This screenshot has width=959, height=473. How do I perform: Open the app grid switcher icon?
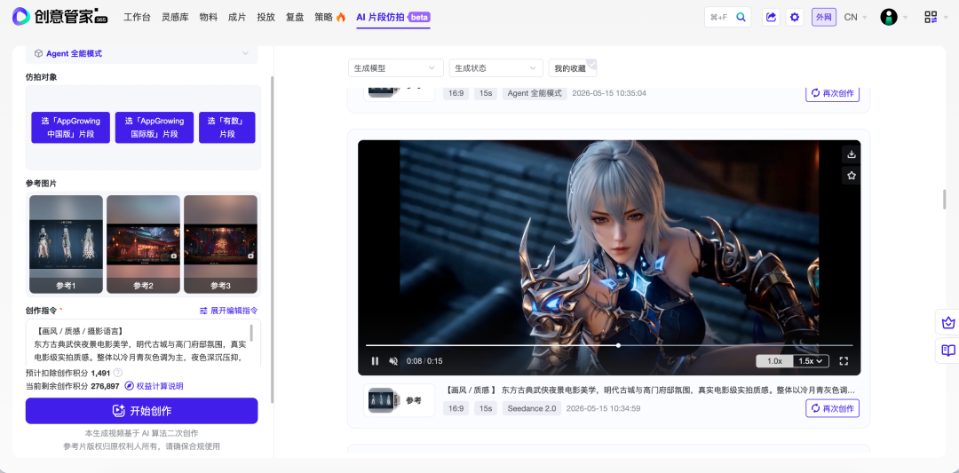pyautogui.click(x=931, y=17)
